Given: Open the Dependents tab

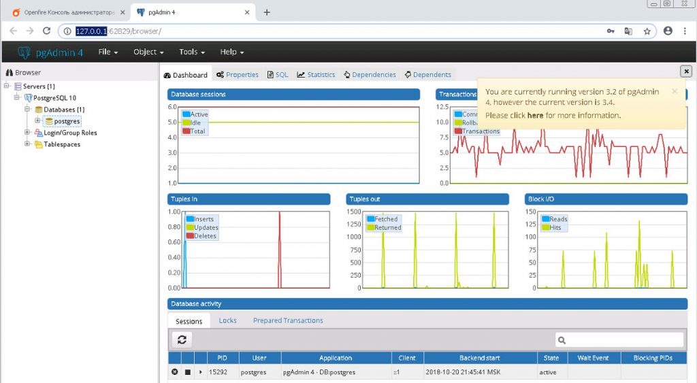Looking at the screenshot, I should [x=427, y=75].
